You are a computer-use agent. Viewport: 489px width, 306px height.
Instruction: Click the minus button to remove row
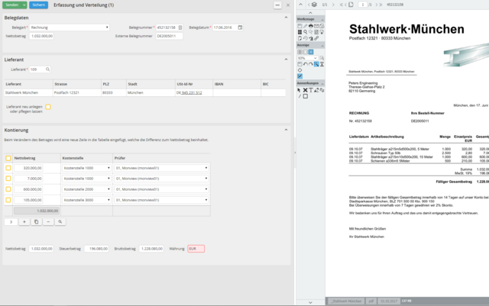coord(48,221)
